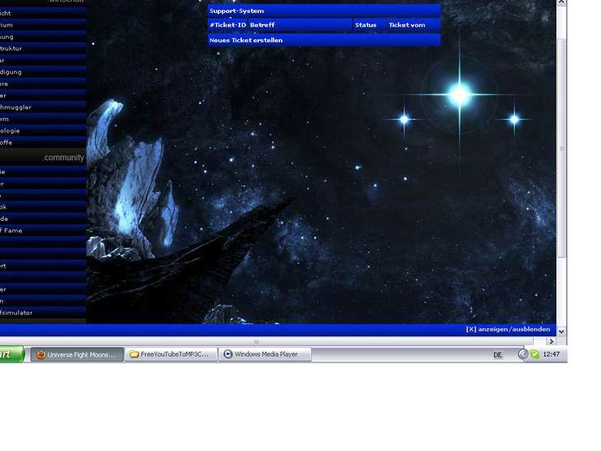Click the scroll-right arrow of horizontal scrollbar
The width and height of the screenshot is (601, 451).
pos(551,341)
